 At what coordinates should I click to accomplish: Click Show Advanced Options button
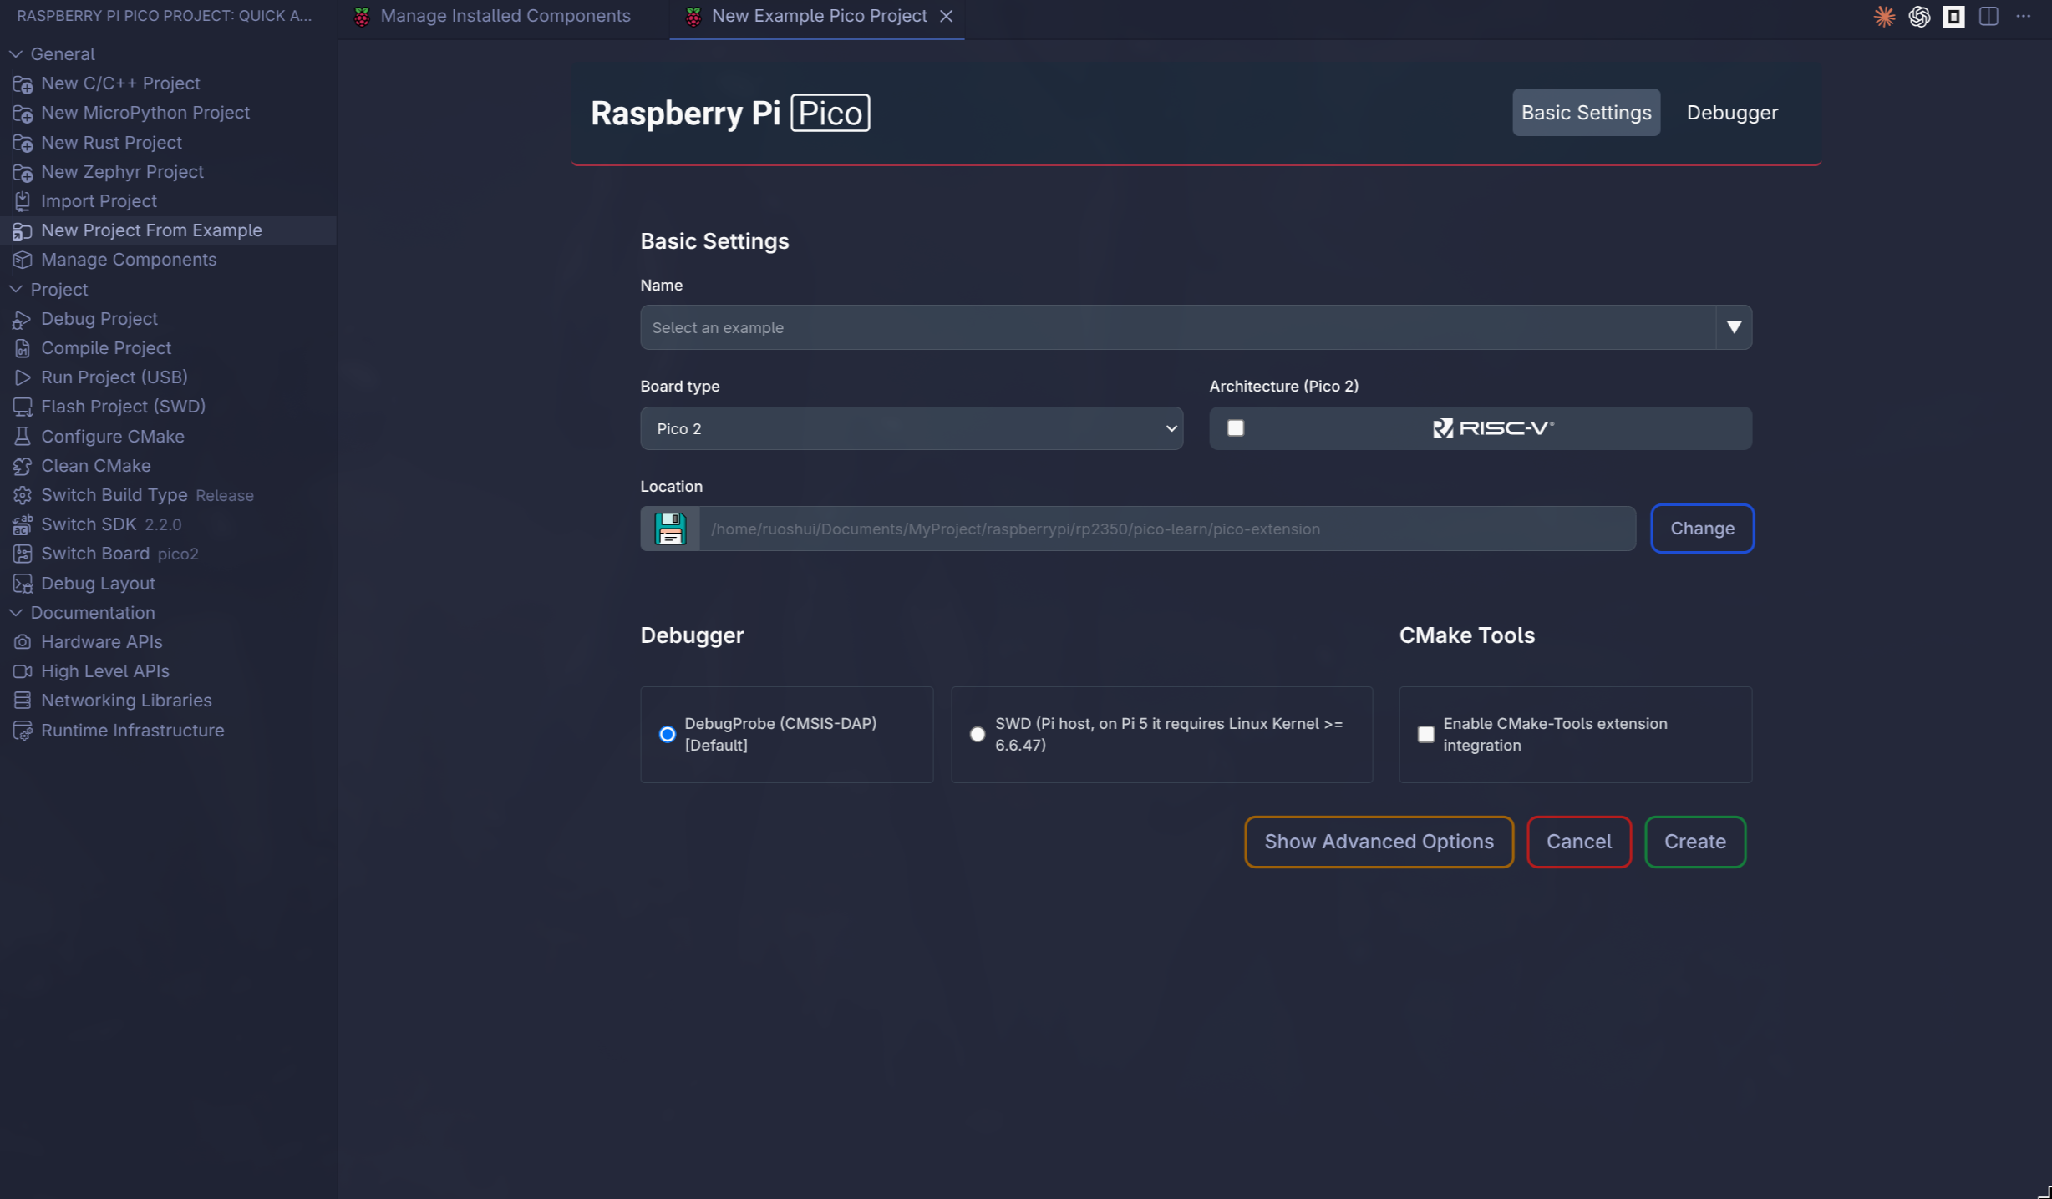pos(1379,842)
